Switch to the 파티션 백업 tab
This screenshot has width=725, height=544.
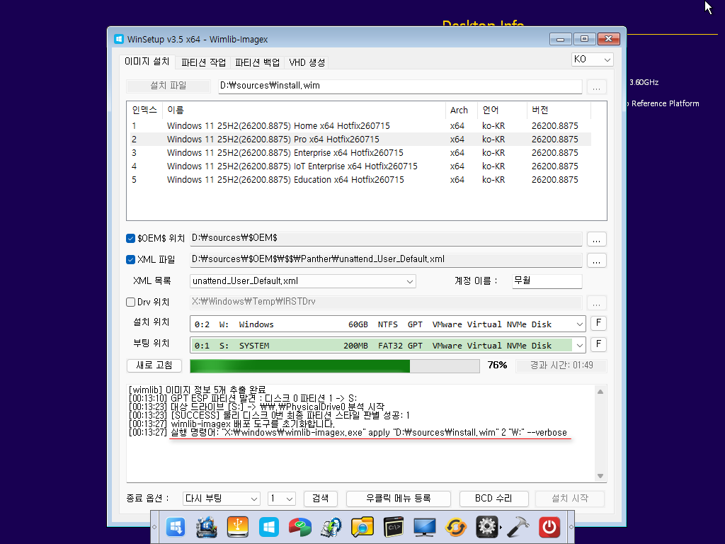(x=257, y=62)
